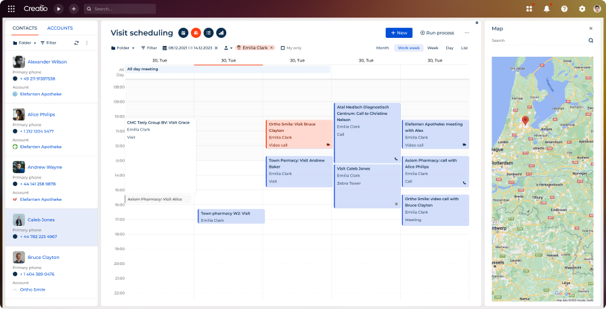Call +44 782 223 4967 phone link
Screen dimensions: 606x309
pos(39,237)
